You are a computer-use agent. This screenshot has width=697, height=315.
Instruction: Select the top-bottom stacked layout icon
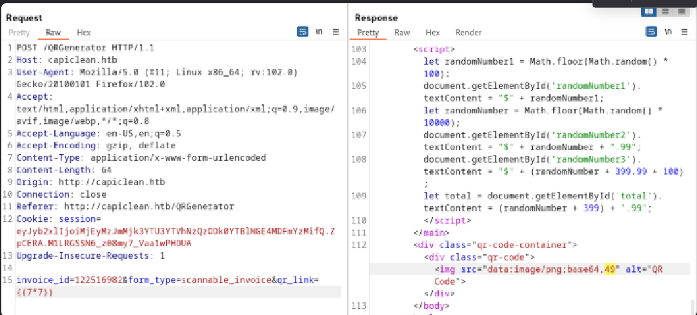(665, 12)
